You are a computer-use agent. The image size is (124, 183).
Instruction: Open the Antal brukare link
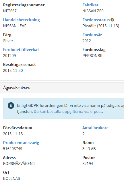96,128
